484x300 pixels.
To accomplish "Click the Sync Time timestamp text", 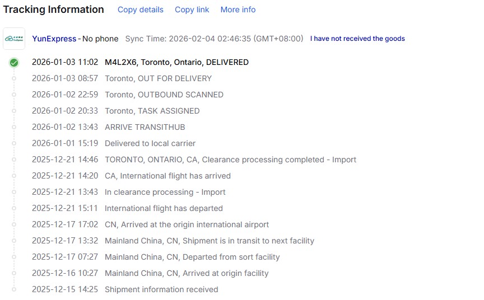I will [x=214, y=39].
